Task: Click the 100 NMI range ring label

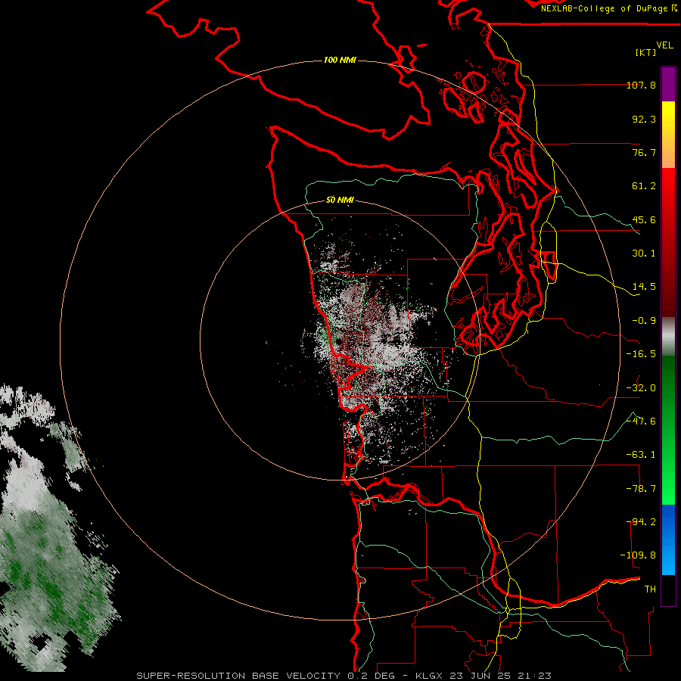Action: click(340, 60)
